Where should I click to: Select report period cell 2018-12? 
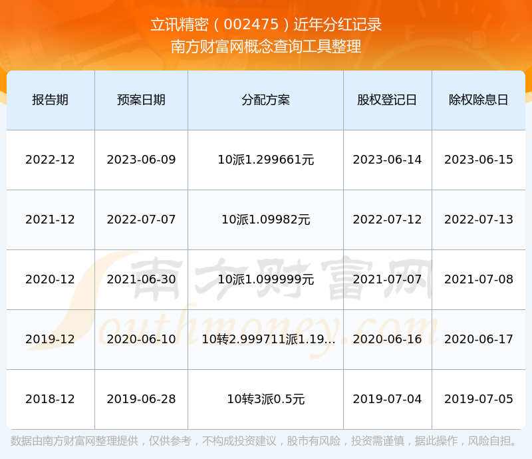pyautogui.click(x=50, y=399)
